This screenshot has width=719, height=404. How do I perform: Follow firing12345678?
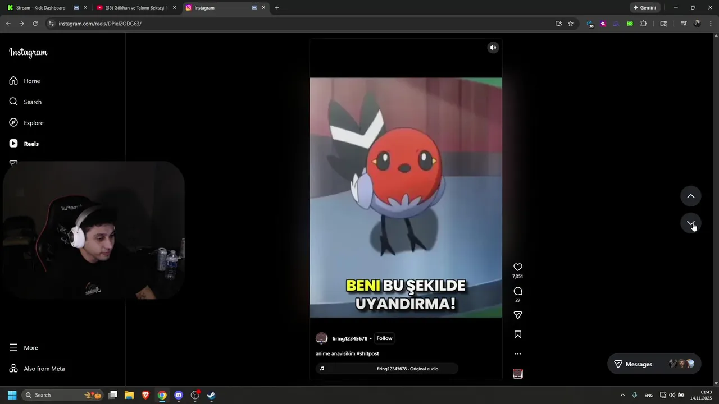[x=384, y=338]
